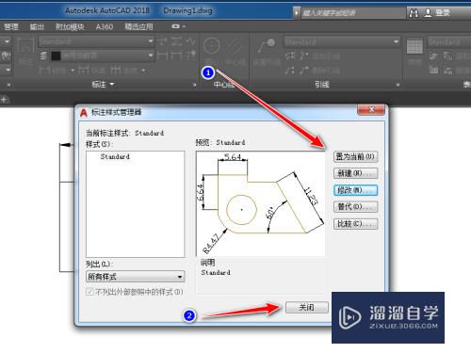Click the 置为当前 button
471x353 pixels.
point(355,156)
